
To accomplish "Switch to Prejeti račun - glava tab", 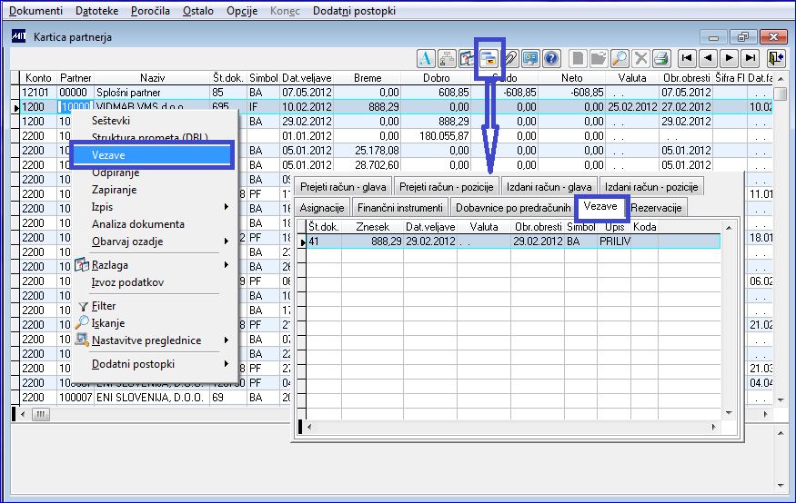I will tap(343, 187).
